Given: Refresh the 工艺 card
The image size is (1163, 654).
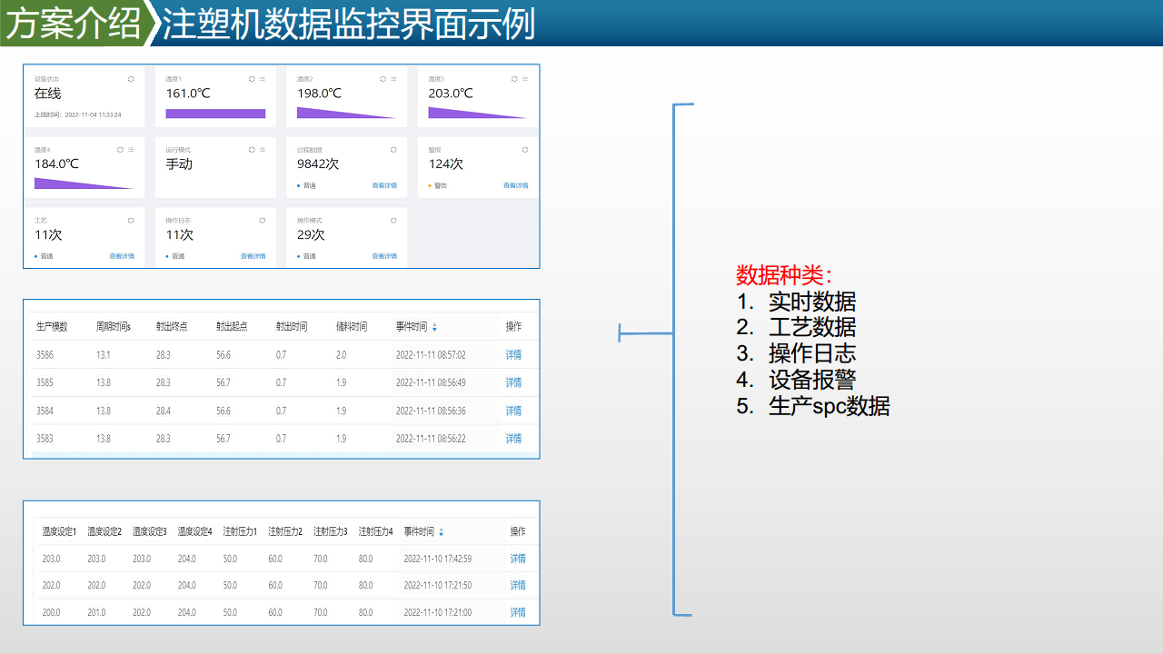Looking at the screenshot, I should tap(131, 220).
